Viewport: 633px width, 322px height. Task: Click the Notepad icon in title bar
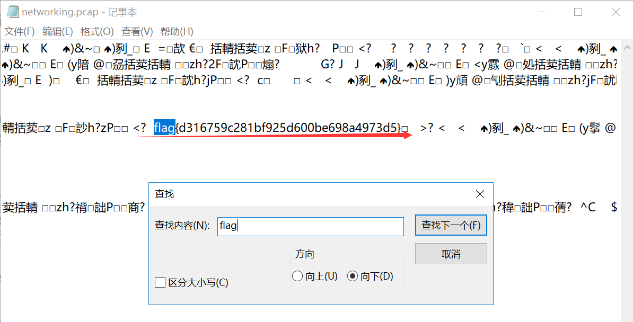pos(13,12)
